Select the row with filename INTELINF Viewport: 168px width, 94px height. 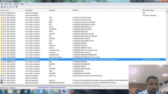coord(83,64)
